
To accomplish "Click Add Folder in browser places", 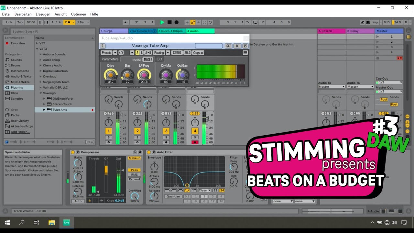I will click(x=20, y=132).
